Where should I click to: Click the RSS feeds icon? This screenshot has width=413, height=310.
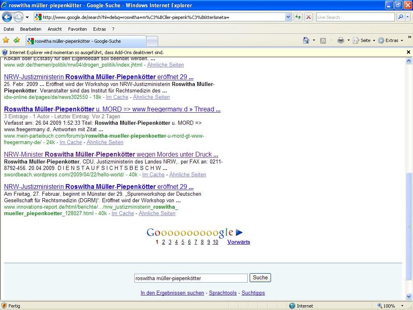[323, 40]
